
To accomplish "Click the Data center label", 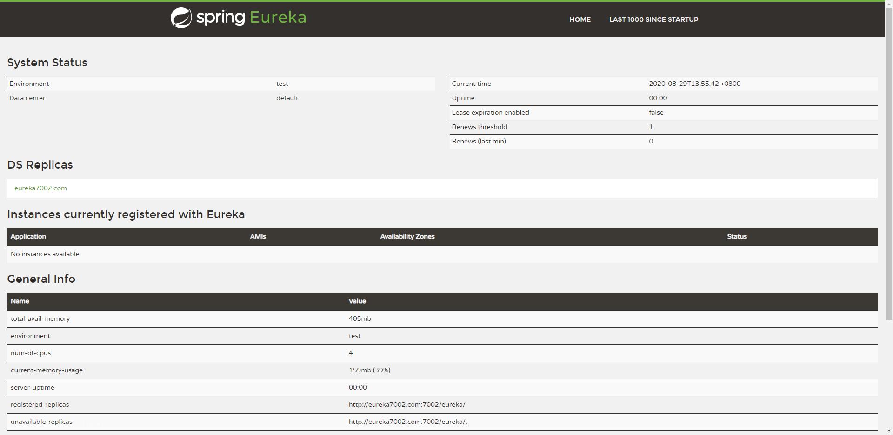I will pos(27,98).
